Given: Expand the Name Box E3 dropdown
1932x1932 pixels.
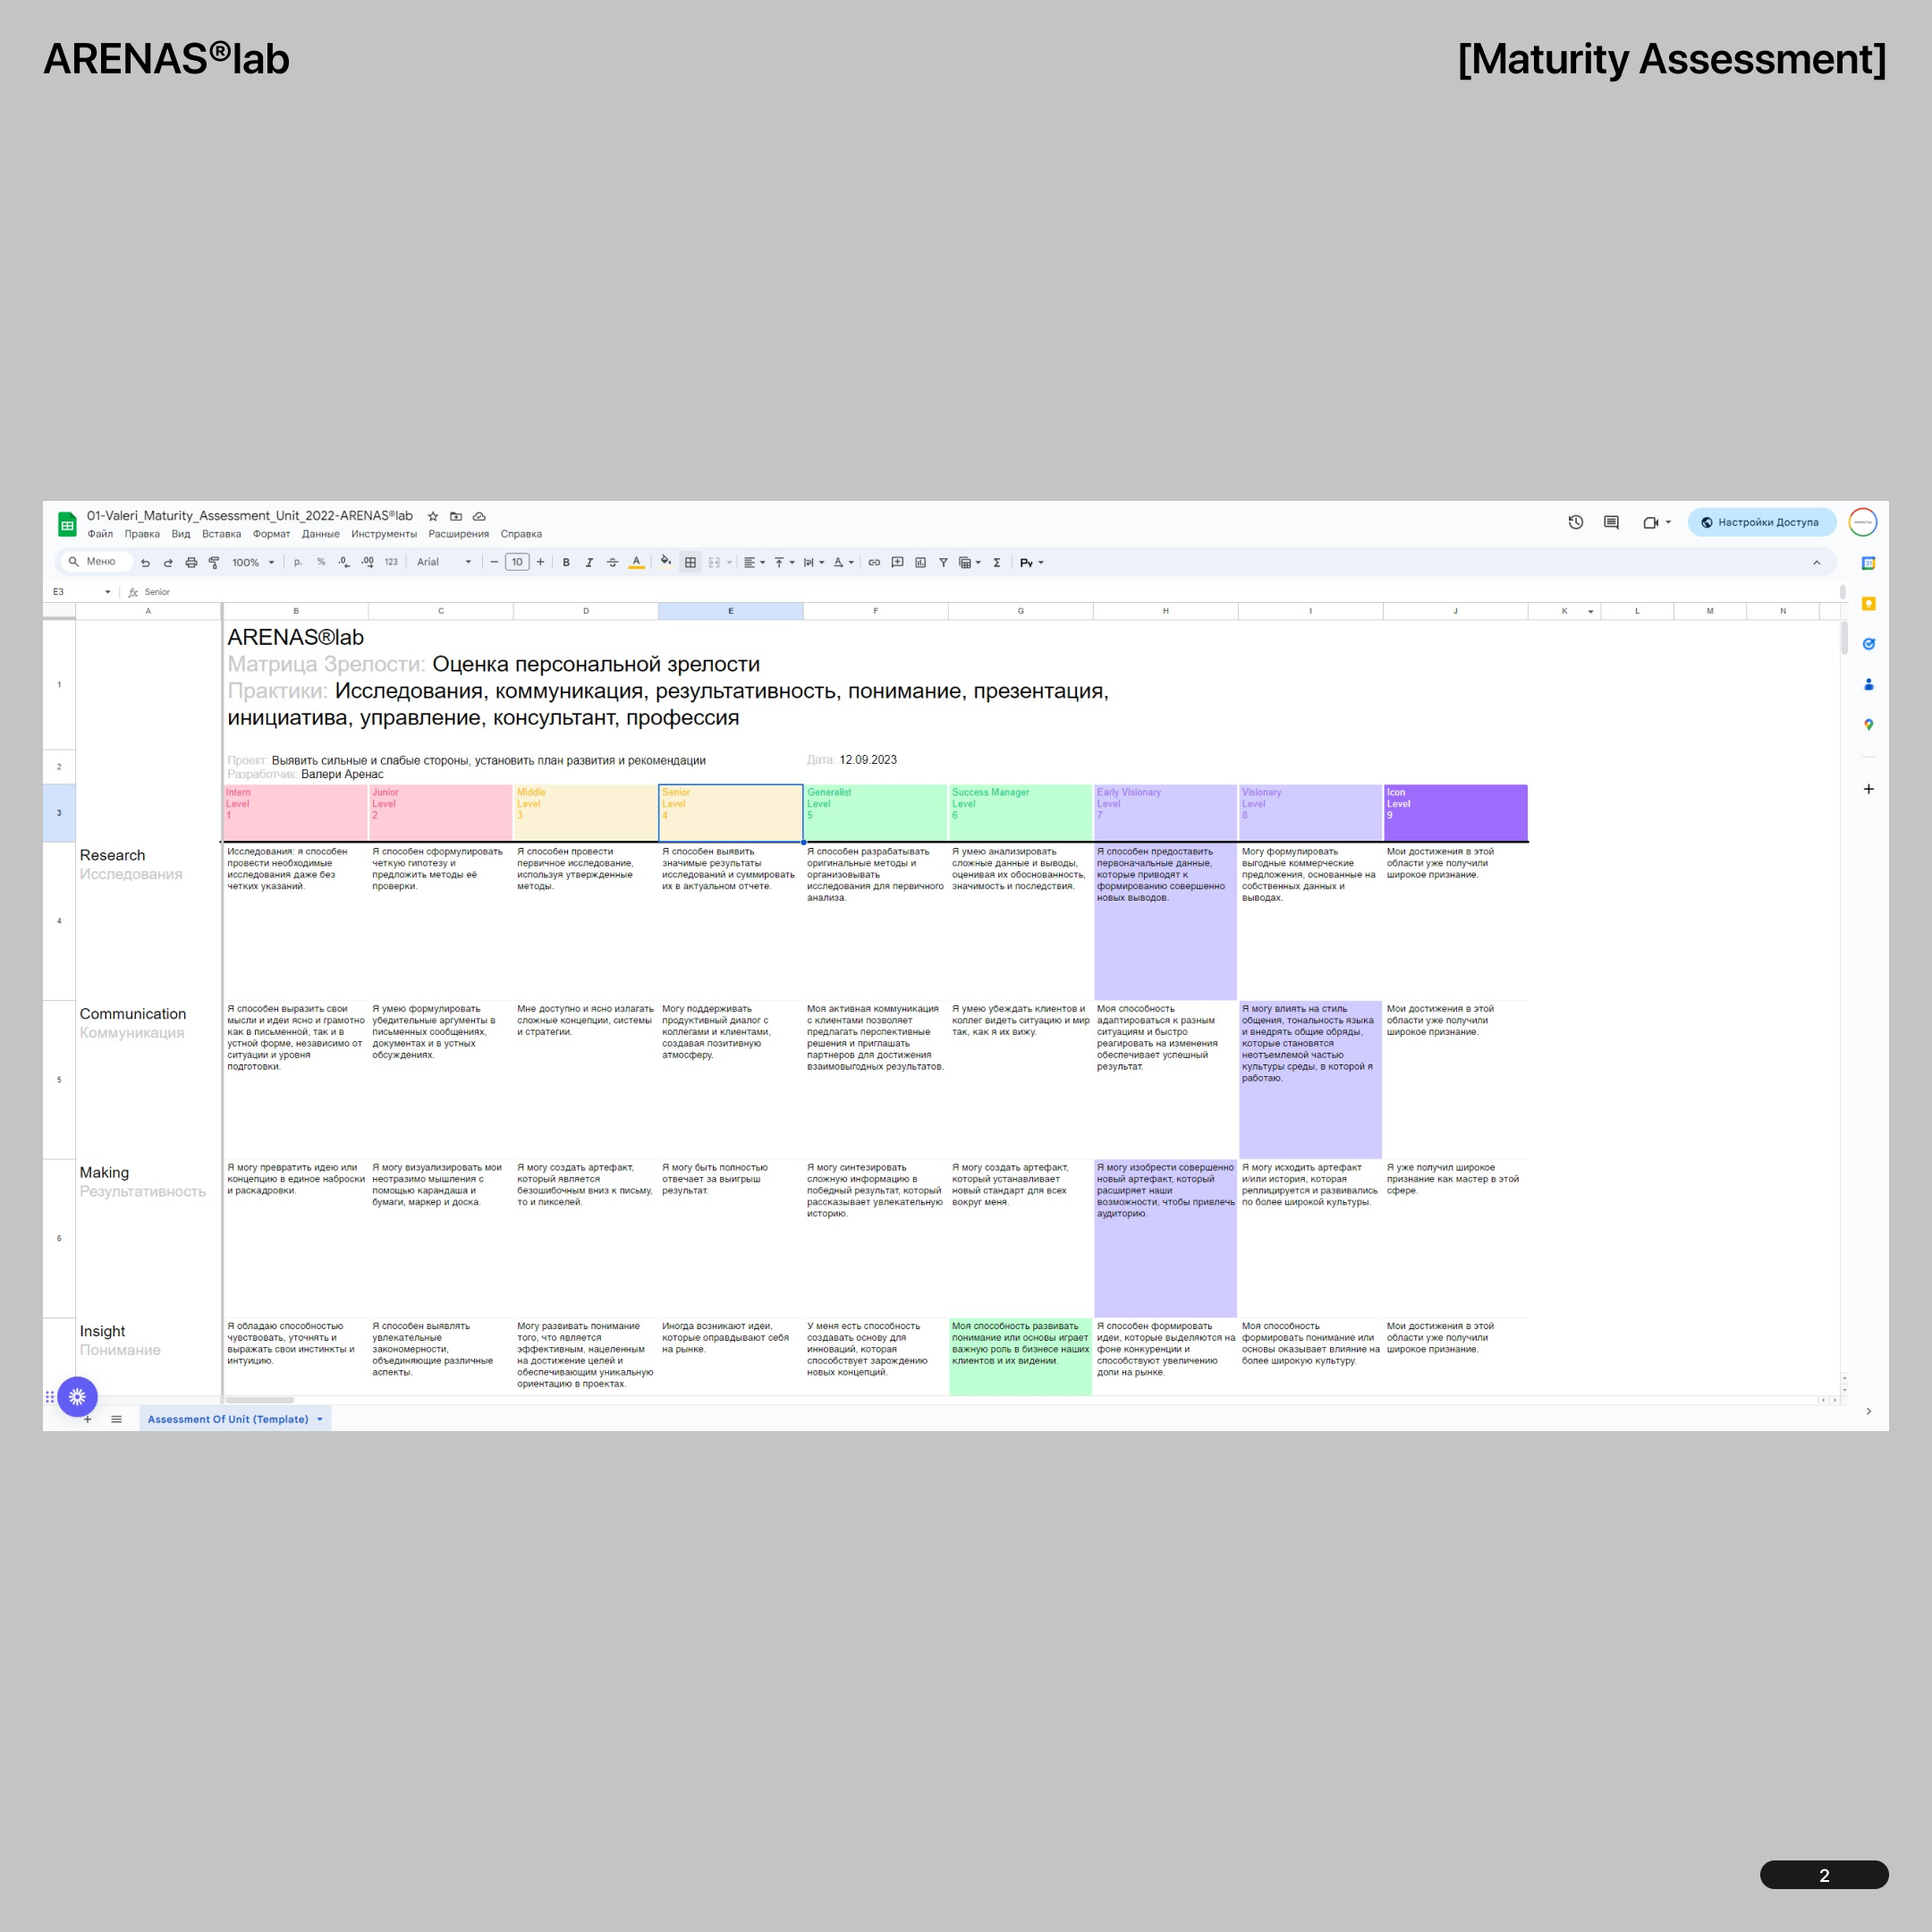Looking at the screenshot, I should (x=108, y=592).
